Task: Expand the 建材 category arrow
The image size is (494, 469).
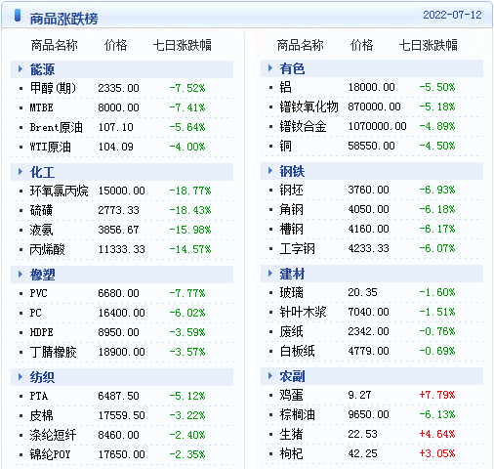Action: (x=270, y=274)
